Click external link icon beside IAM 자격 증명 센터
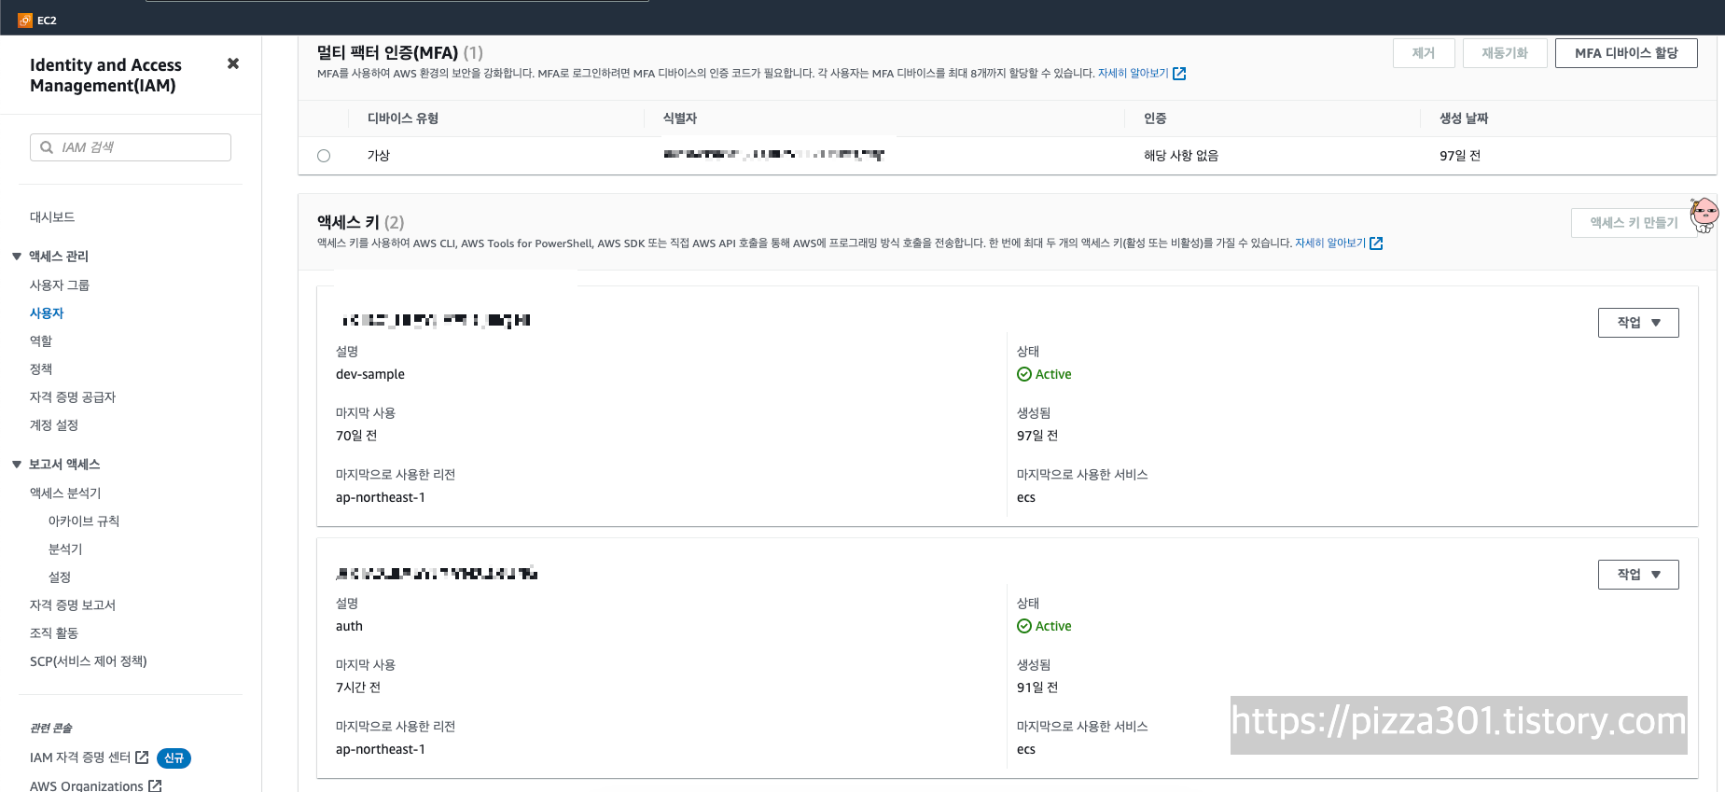Image resolution: width=1725 pixels, height=792 pixels. coord(142,757)
